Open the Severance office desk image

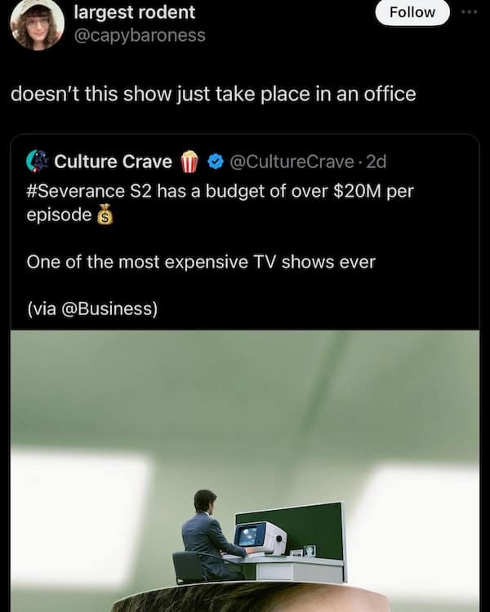point(245,471)
